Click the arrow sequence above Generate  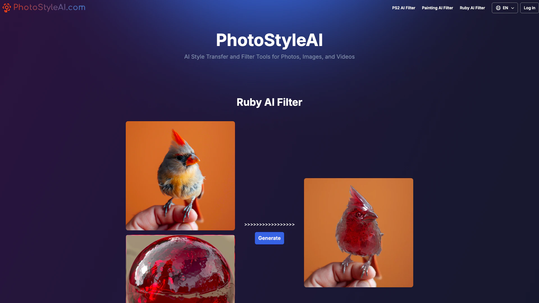269,224
